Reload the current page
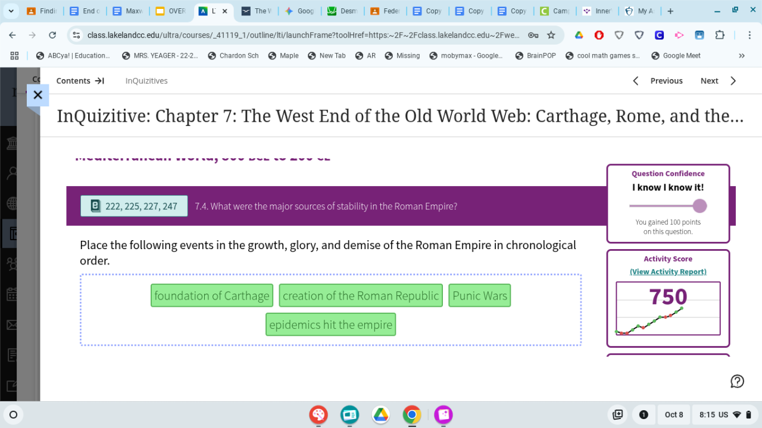762x428 pixels. click(x=52, y=35)
